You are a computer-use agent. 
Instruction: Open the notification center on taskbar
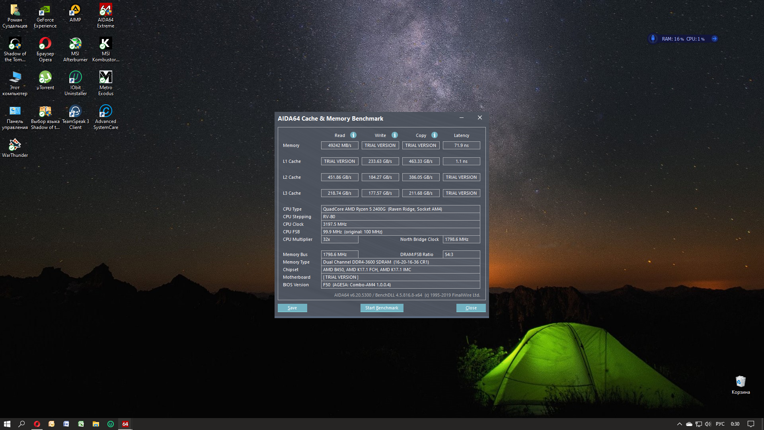click(x=750, y=424)
